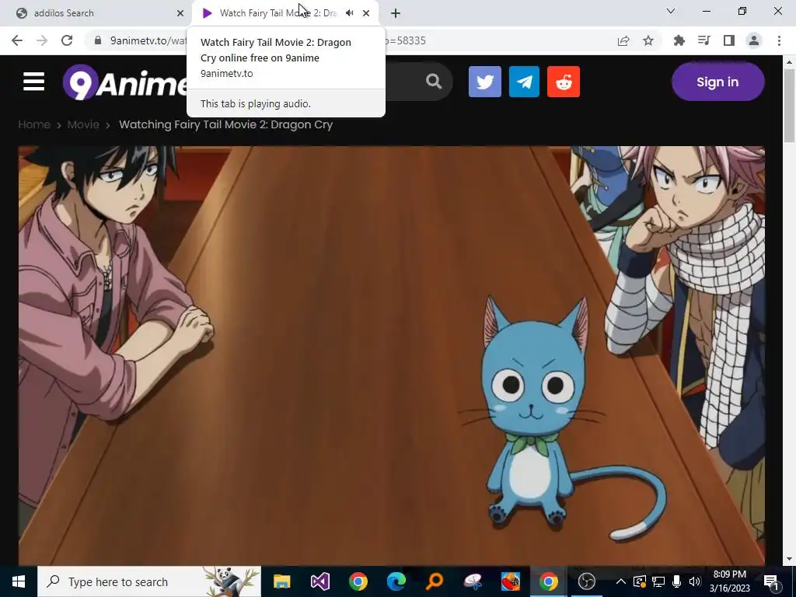Open the media controls icon
This screenshot has width=796, height=597.
tap(703, 40)
